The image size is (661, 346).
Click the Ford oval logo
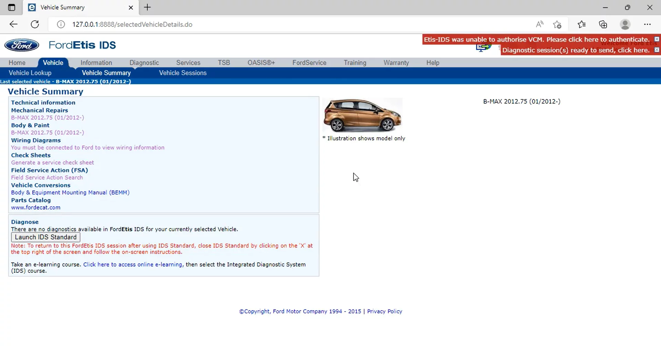point(22,45)
